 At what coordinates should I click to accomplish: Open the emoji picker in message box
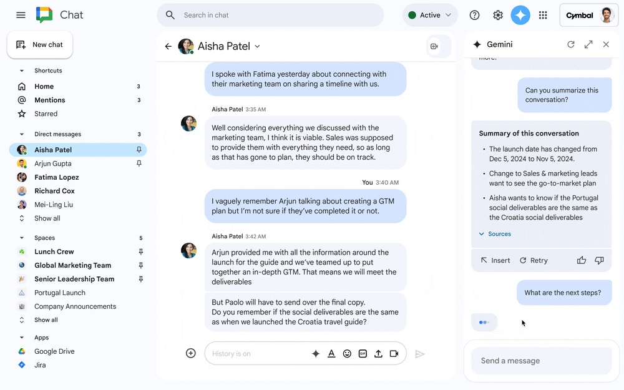[347, 354]
